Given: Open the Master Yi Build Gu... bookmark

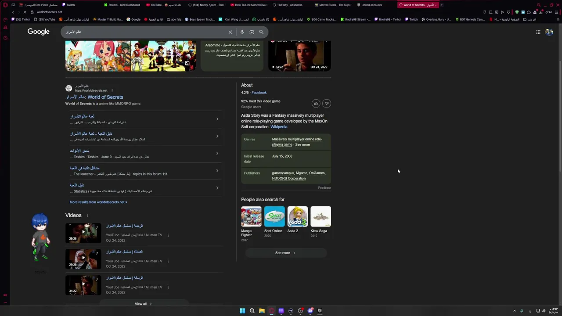Looking at the screenshot, I should (108, 19).
